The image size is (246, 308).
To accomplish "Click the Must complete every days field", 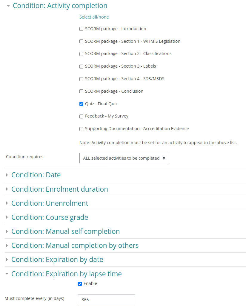I will (x=106, y=299).
